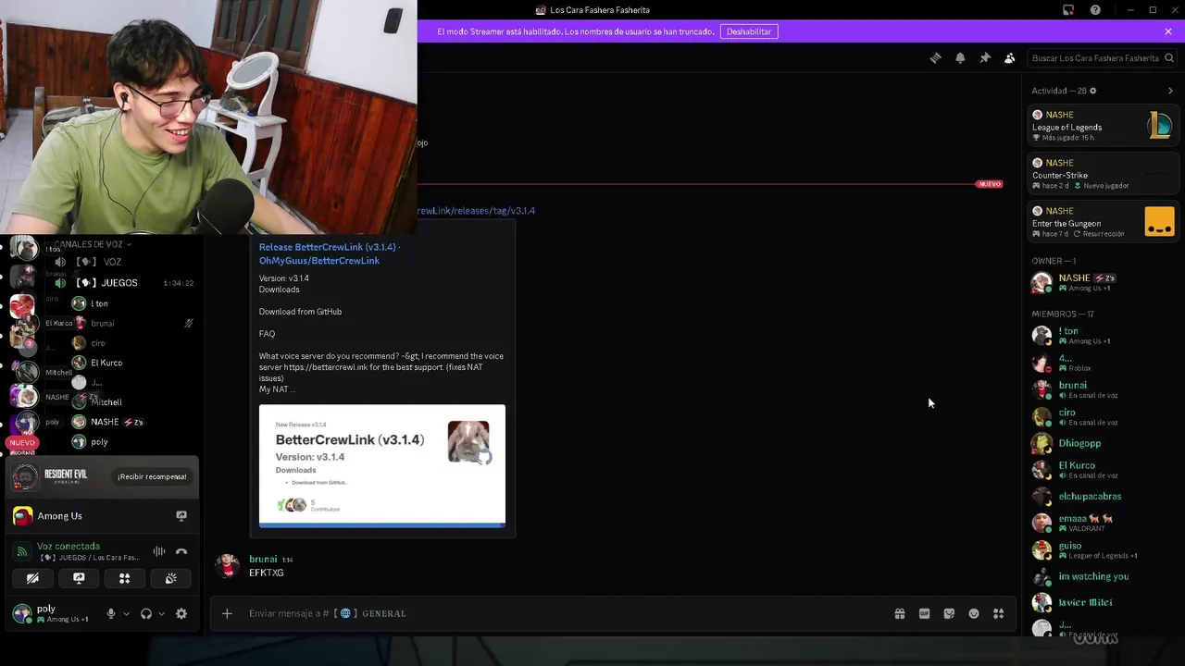Open the League of Legends activity card

click(x=1103, y=126)
